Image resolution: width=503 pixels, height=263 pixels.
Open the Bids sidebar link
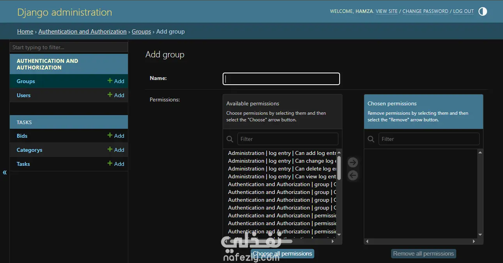(x=22, y=136)
